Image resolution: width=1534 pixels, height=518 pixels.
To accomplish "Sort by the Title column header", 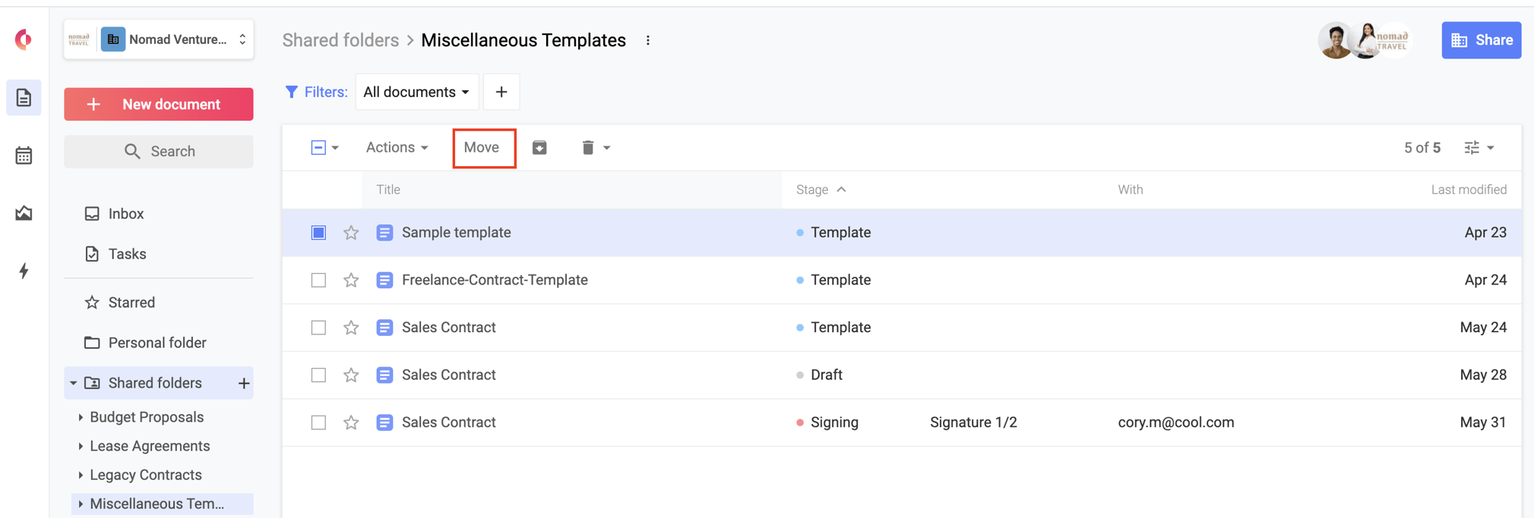I will coord(388,190).
